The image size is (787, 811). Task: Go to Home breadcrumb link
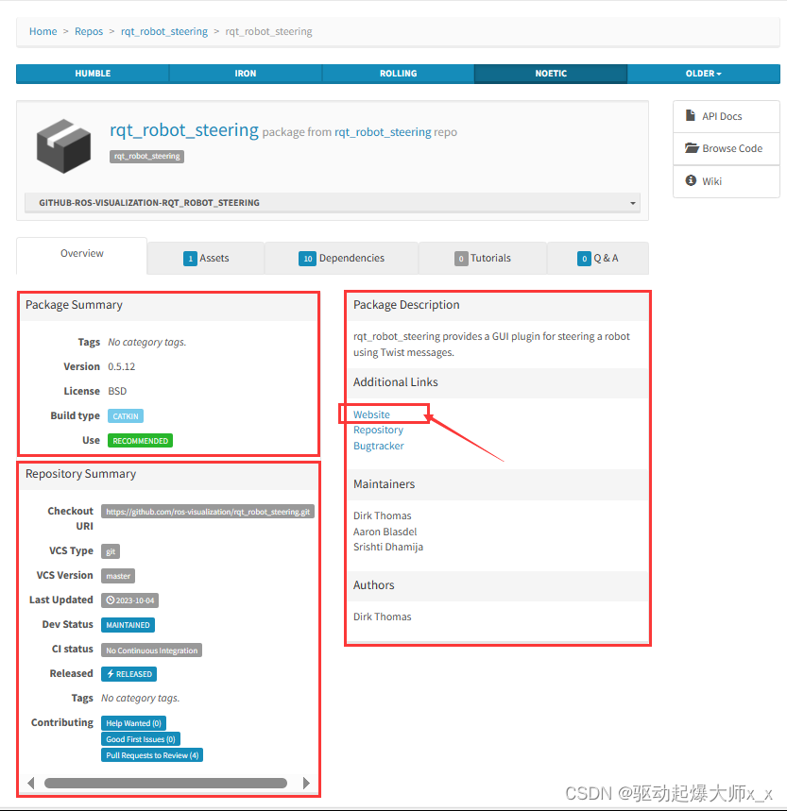pyautogui.click(x=43, y=31)
